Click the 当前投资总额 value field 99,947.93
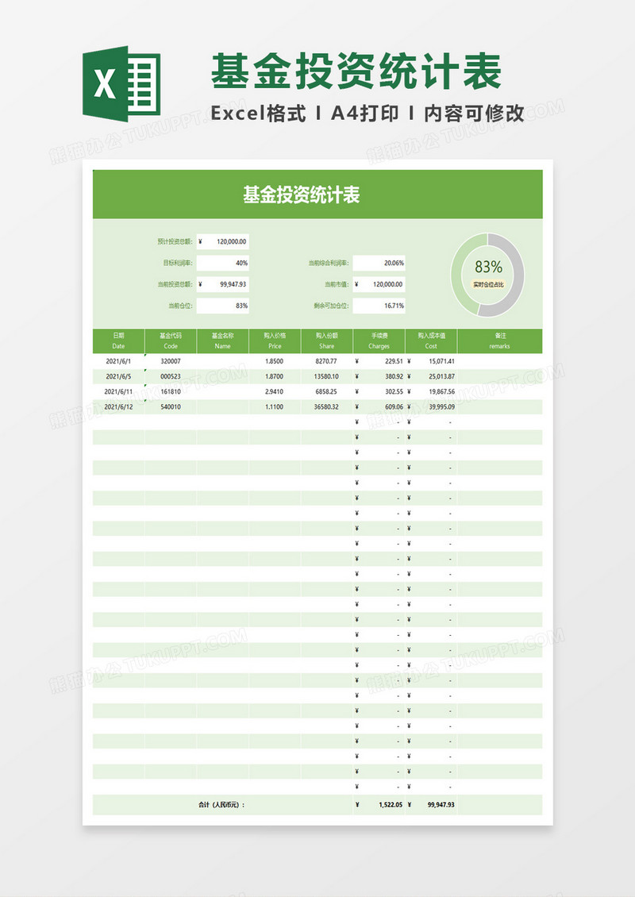 point(223,284)
